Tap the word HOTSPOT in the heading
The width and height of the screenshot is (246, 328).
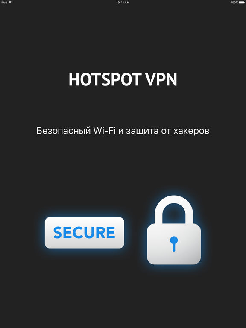(105, 80)
